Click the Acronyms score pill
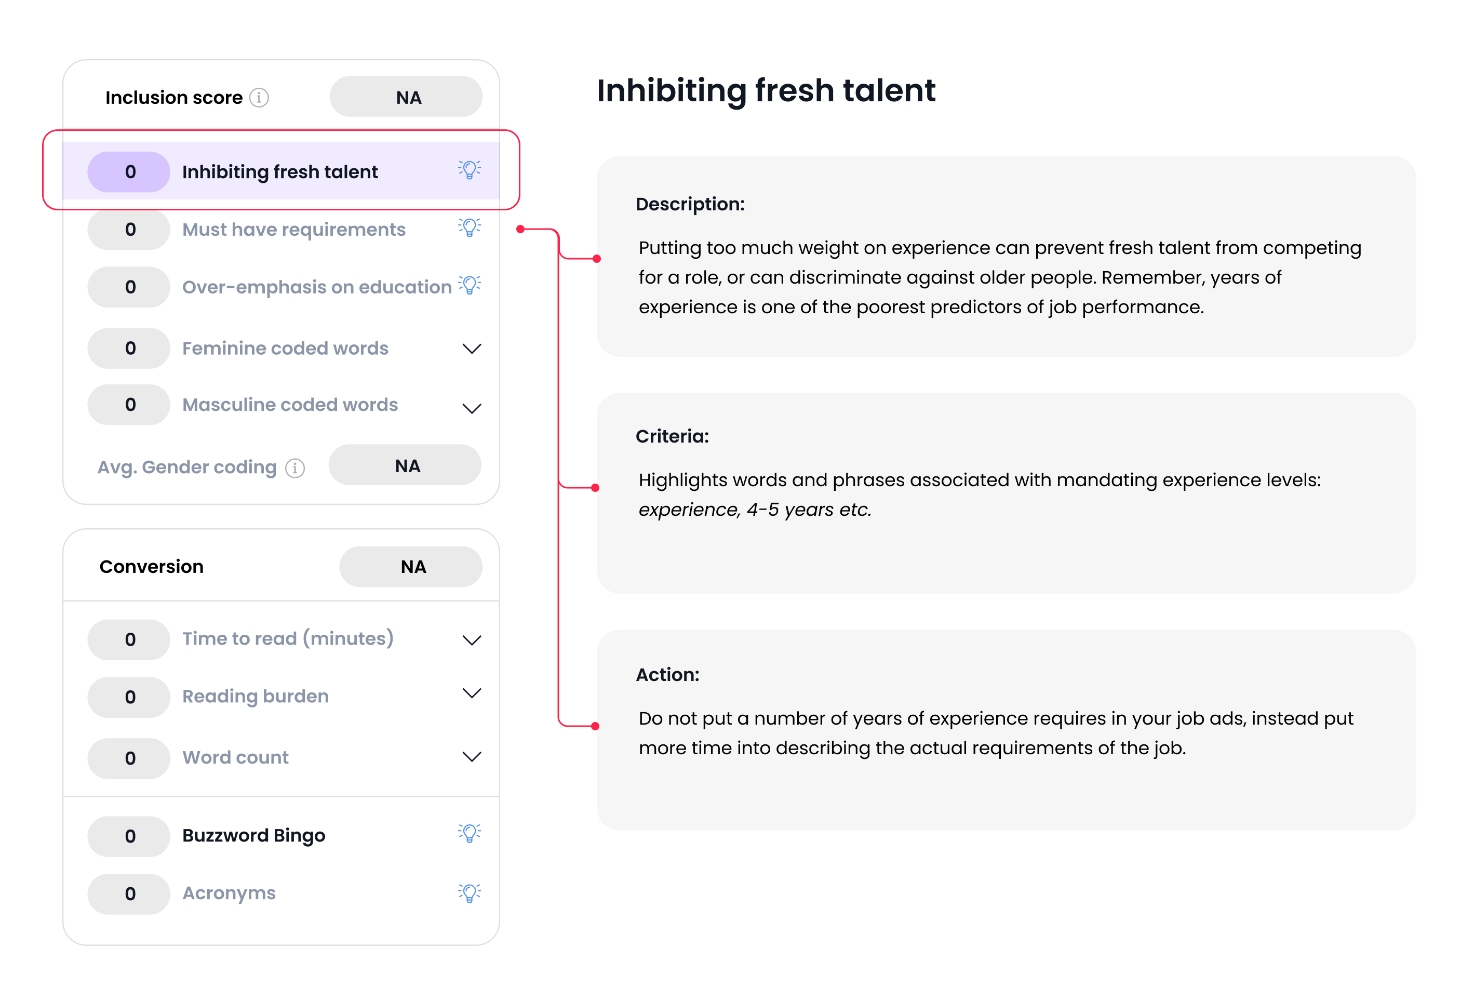The height and width of the screenshot is (1002, 1474). [x=129, y=893]
